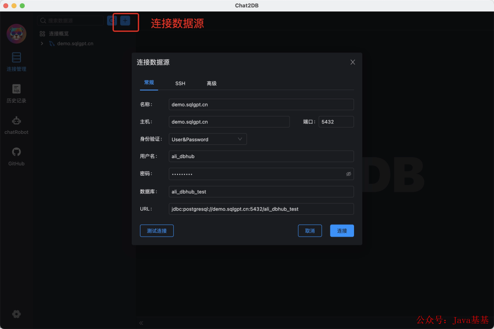Focus the 数据库 field ali_dbhub_test
Screen dimensions: 494x329
pyautogui.click(x=261, y=191)
